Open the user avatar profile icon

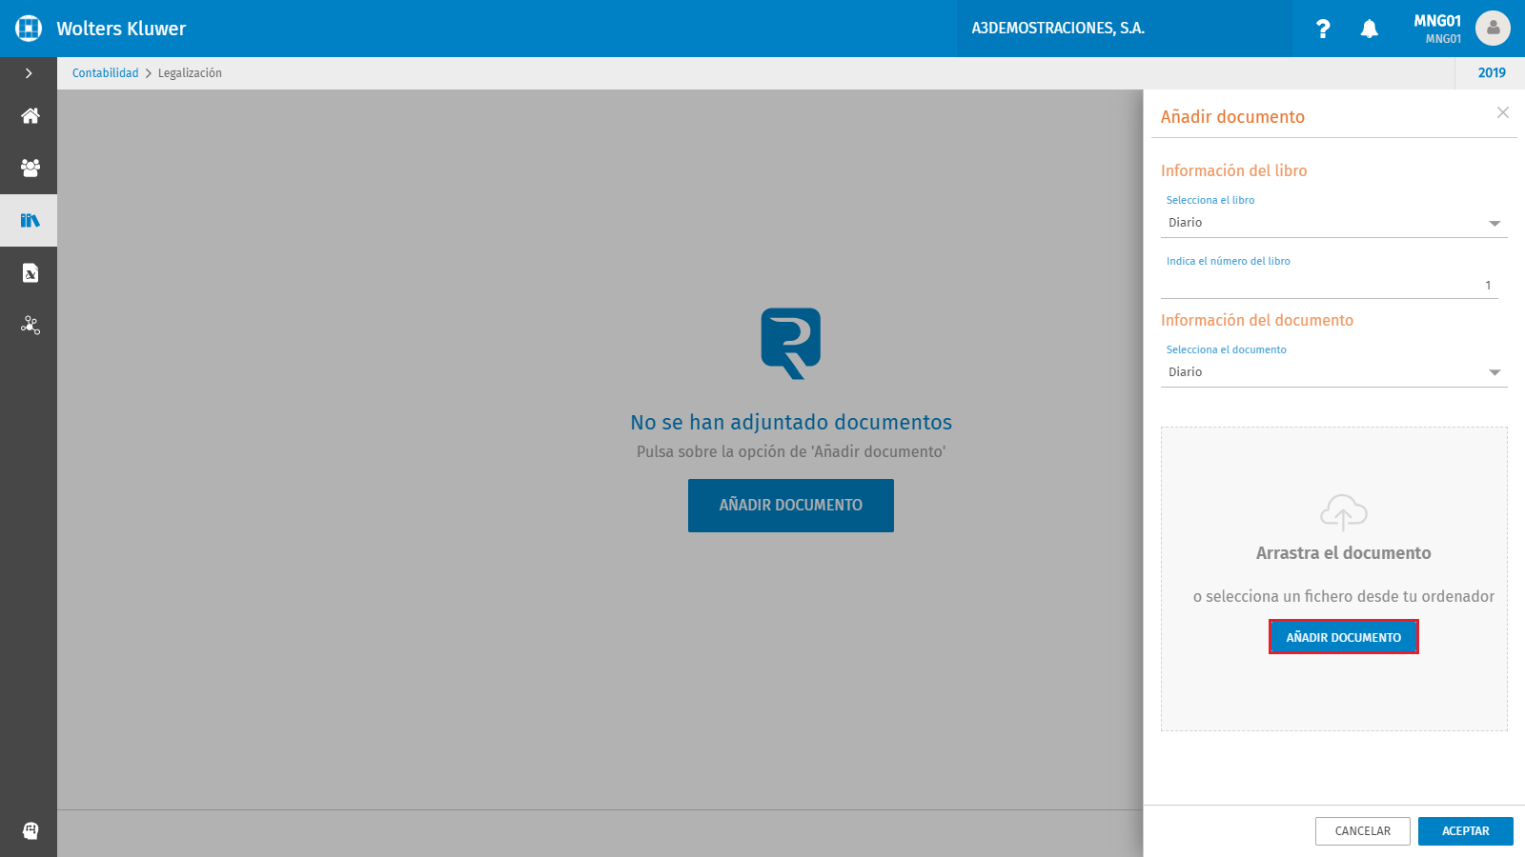click(x=1493, y=28)
